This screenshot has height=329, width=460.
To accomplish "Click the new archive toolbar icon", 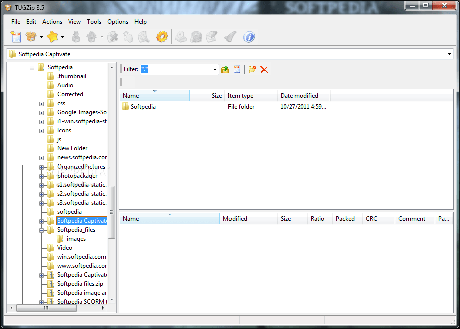I will (x=16, y=37).
